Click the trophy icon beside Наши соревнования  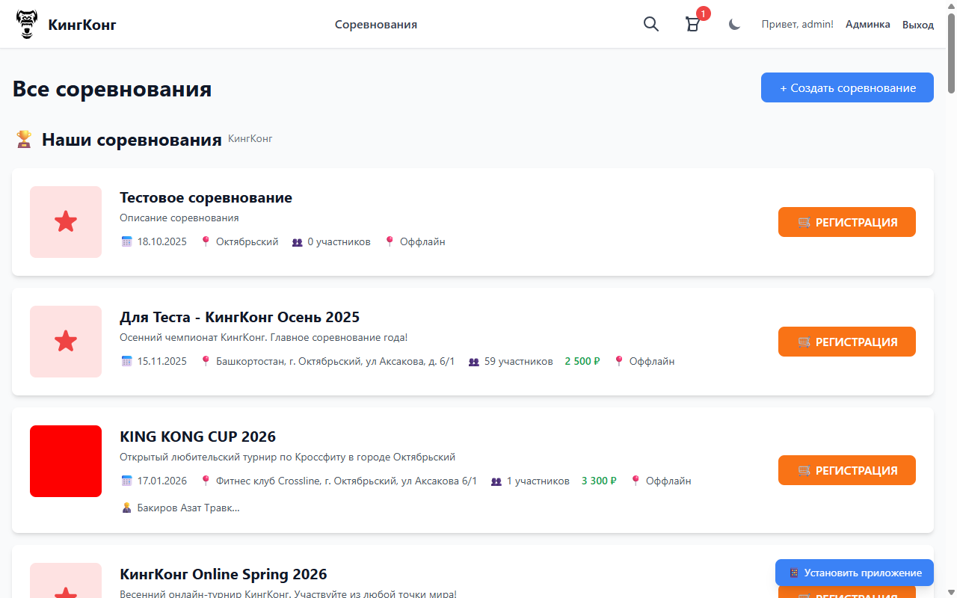[x=24, y=140]
